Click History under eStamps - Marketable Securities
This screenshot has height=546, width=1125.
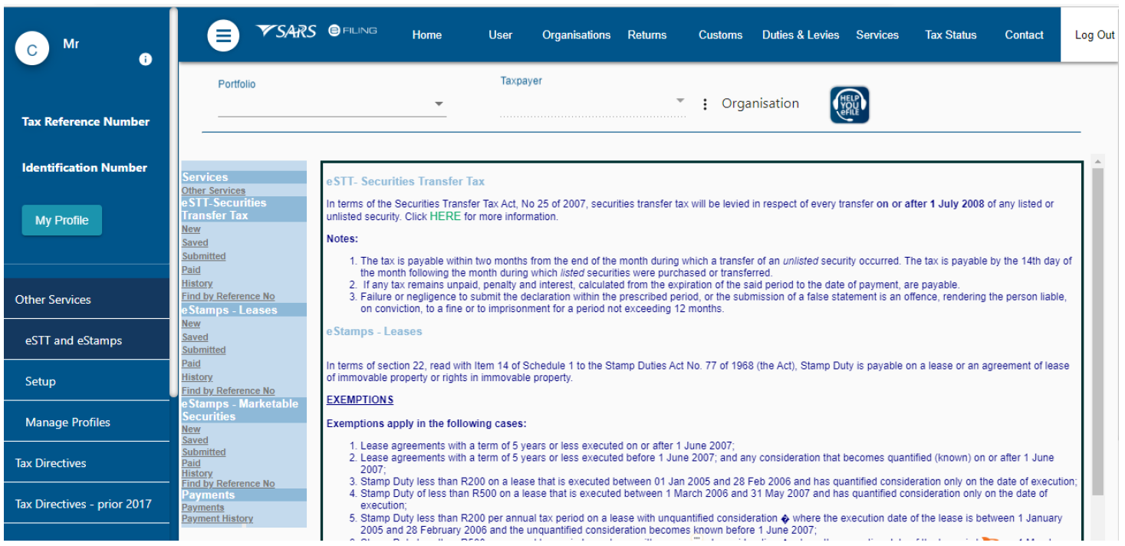pyautogui.click(x=197, y=474)
